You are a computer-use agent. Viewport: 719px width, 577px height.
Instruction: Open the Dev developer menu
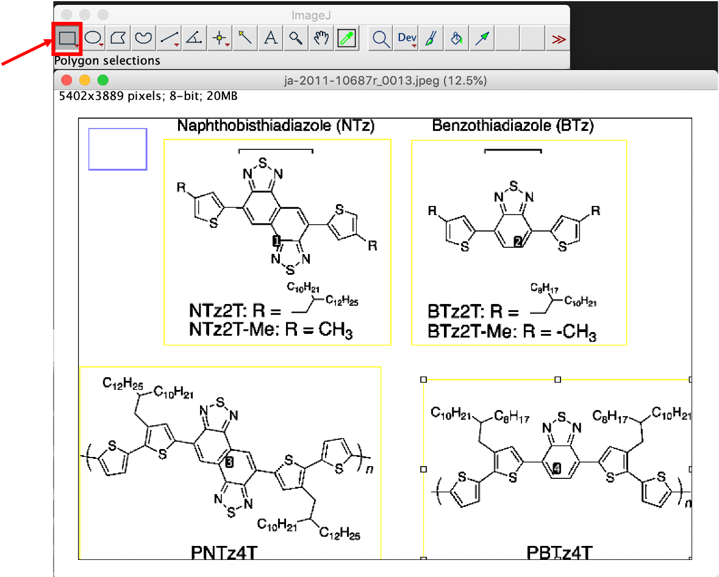406,38
